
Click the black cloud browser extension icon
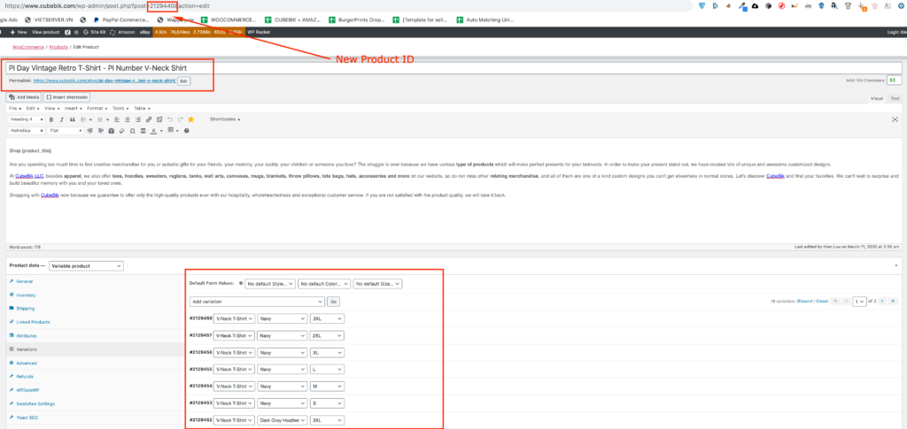[755, 6]
